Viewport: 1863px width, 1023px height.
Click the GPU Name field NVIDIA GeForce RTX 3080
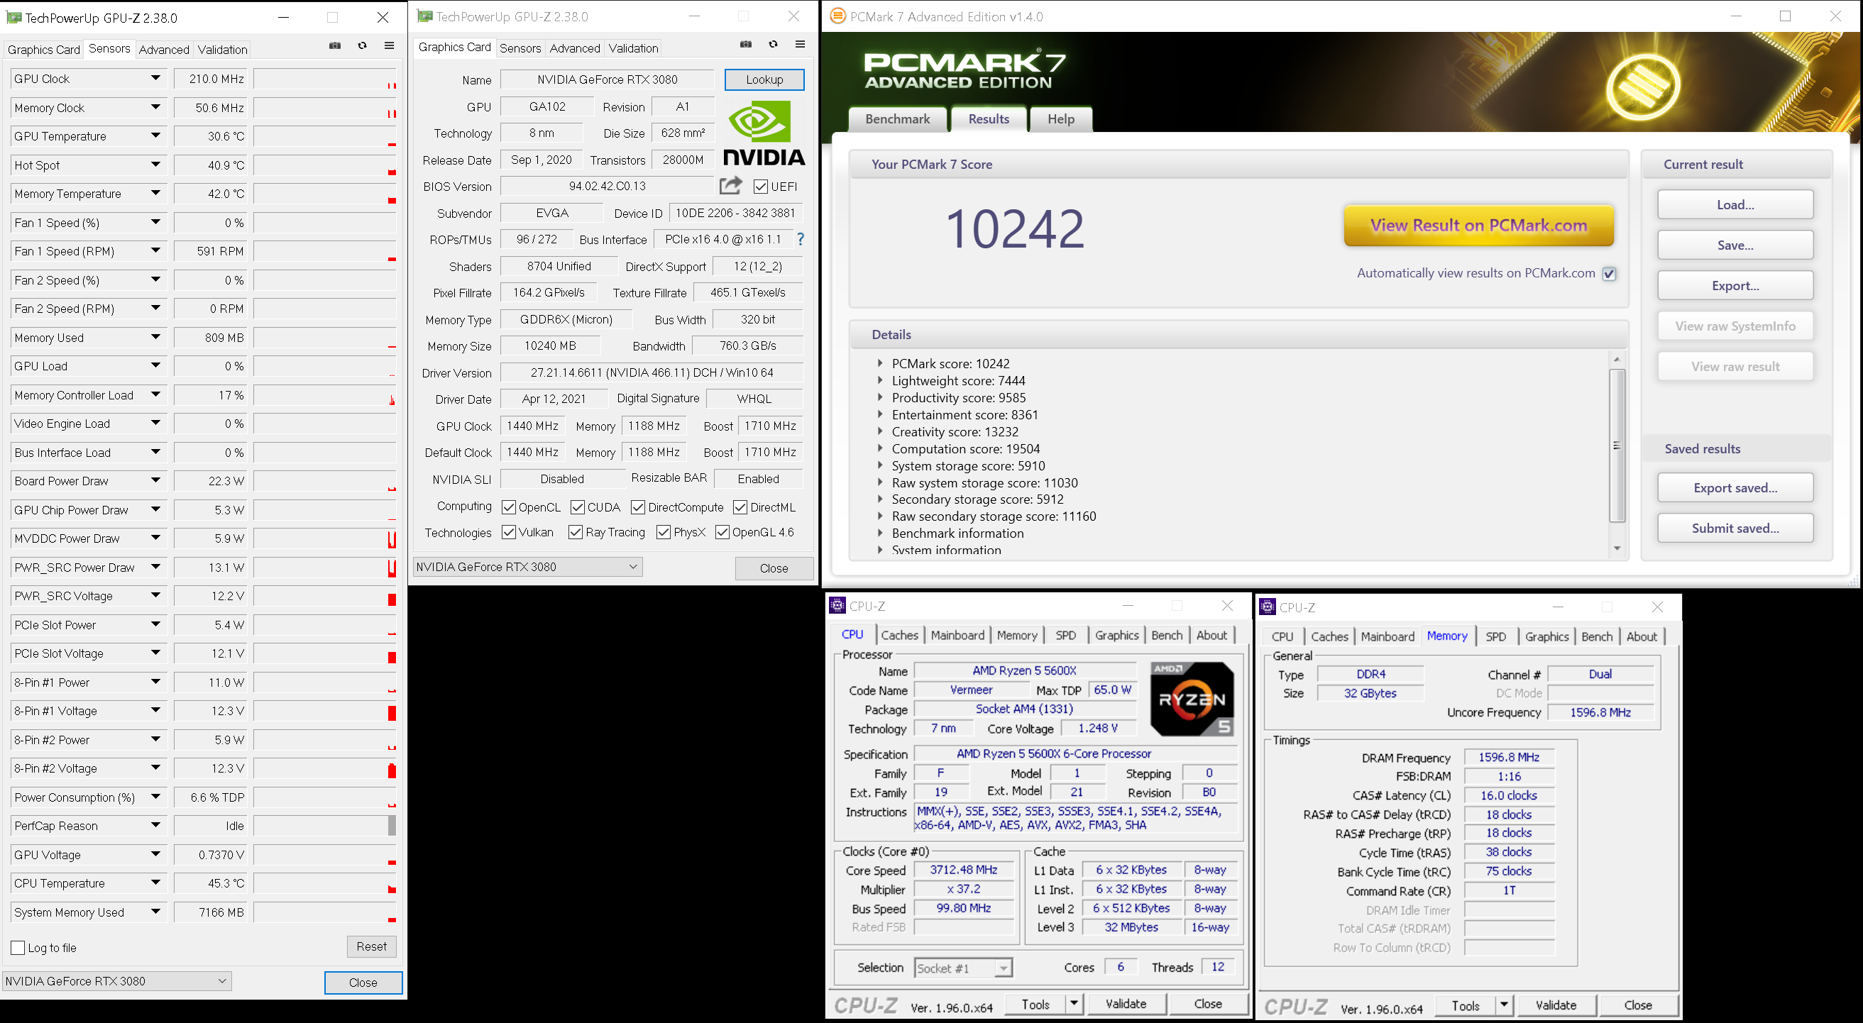[607, 79]
